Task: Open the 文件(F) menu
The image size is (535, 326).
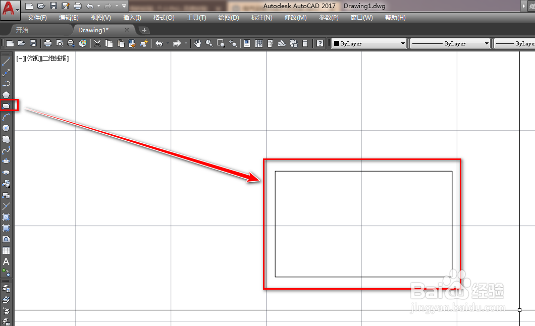Action: pos(37,17)
